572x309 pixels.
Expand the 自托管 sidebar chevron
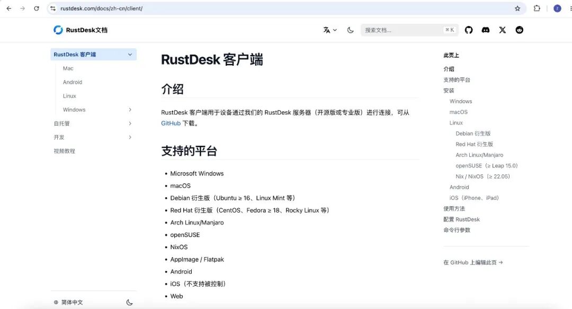(130, 123)
